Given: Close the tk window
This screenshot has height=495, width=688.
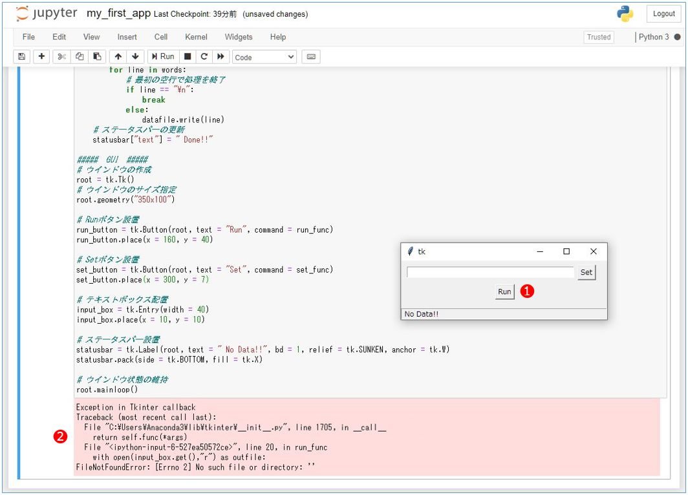Looking at the screenshot, I should click(593, 251).
